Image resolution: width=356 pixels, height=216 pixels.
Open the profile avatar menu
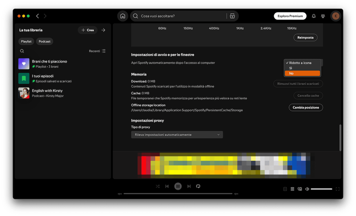click(336, 16)
